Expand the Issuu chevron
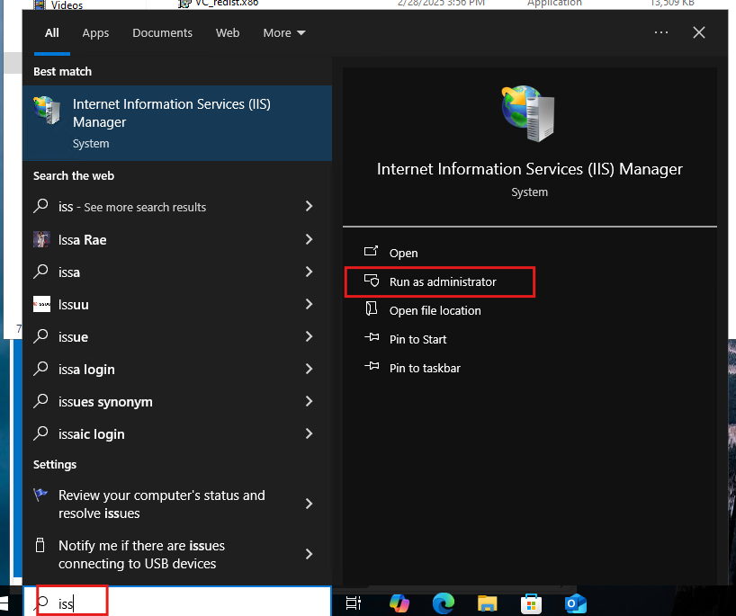Viewport: 736px width, 616px height. [x=309, y=304]
